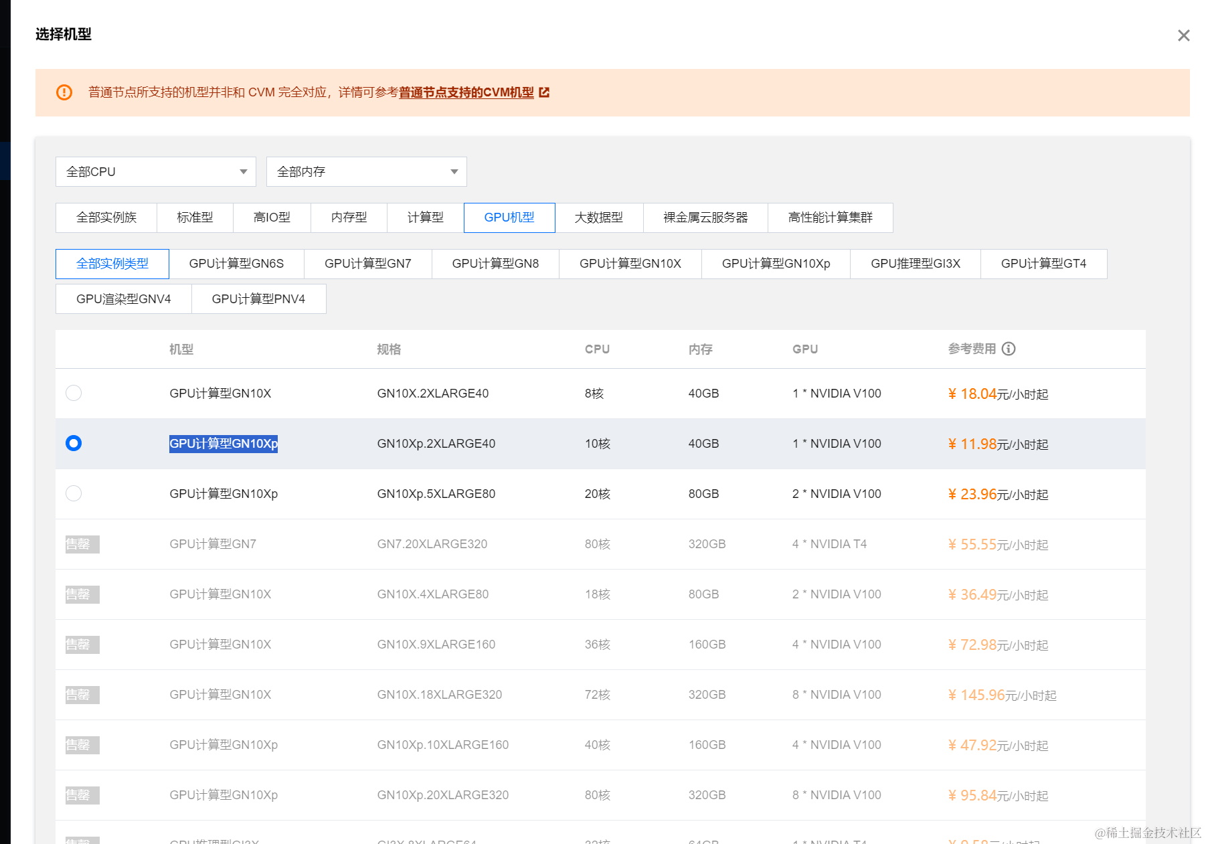Click the highlighted GPU计算型GN10Xp text in the selected row
The height and width of the screenshot is (844, 1206).
click(x=224, y=444)
